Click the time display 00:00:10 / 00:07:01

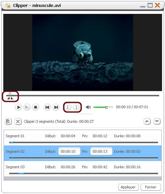pyautogui.click(x=132, y=107)
